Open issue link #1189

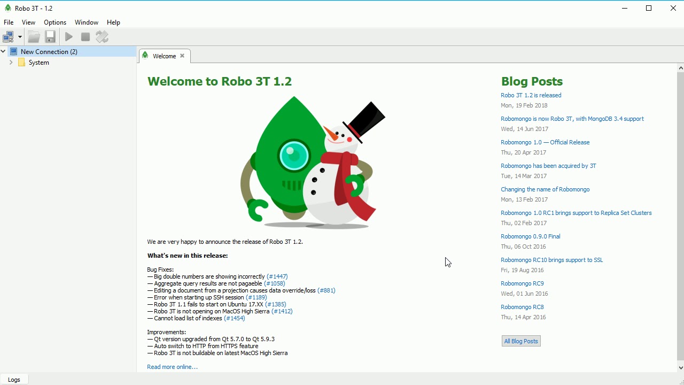pyautogui.click(x=256, y=297)
